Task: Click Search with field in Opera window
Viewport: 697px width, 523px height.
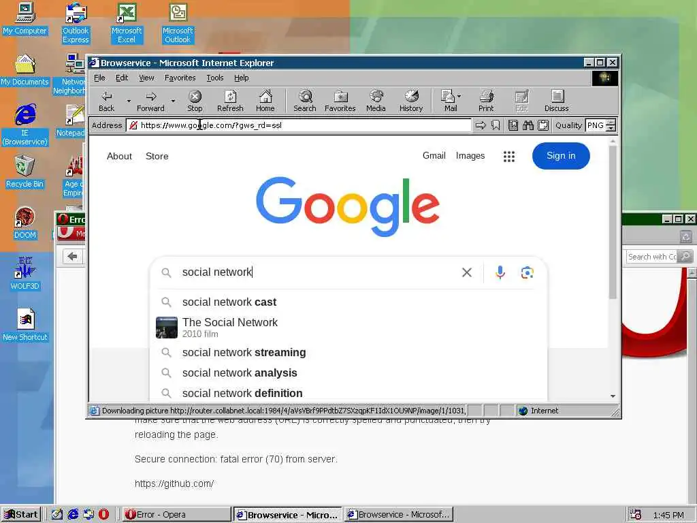Action: pos(651,257)
